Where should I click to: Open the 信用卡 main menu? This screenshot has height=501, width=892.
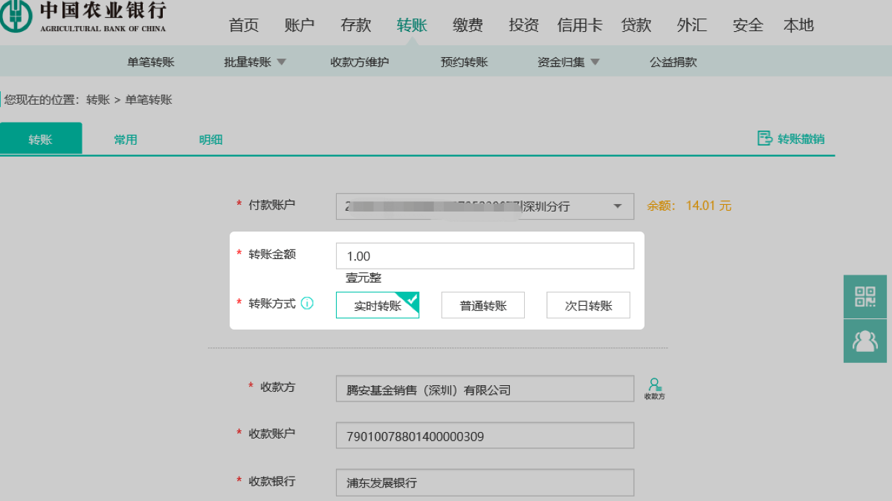coord(580,25)
